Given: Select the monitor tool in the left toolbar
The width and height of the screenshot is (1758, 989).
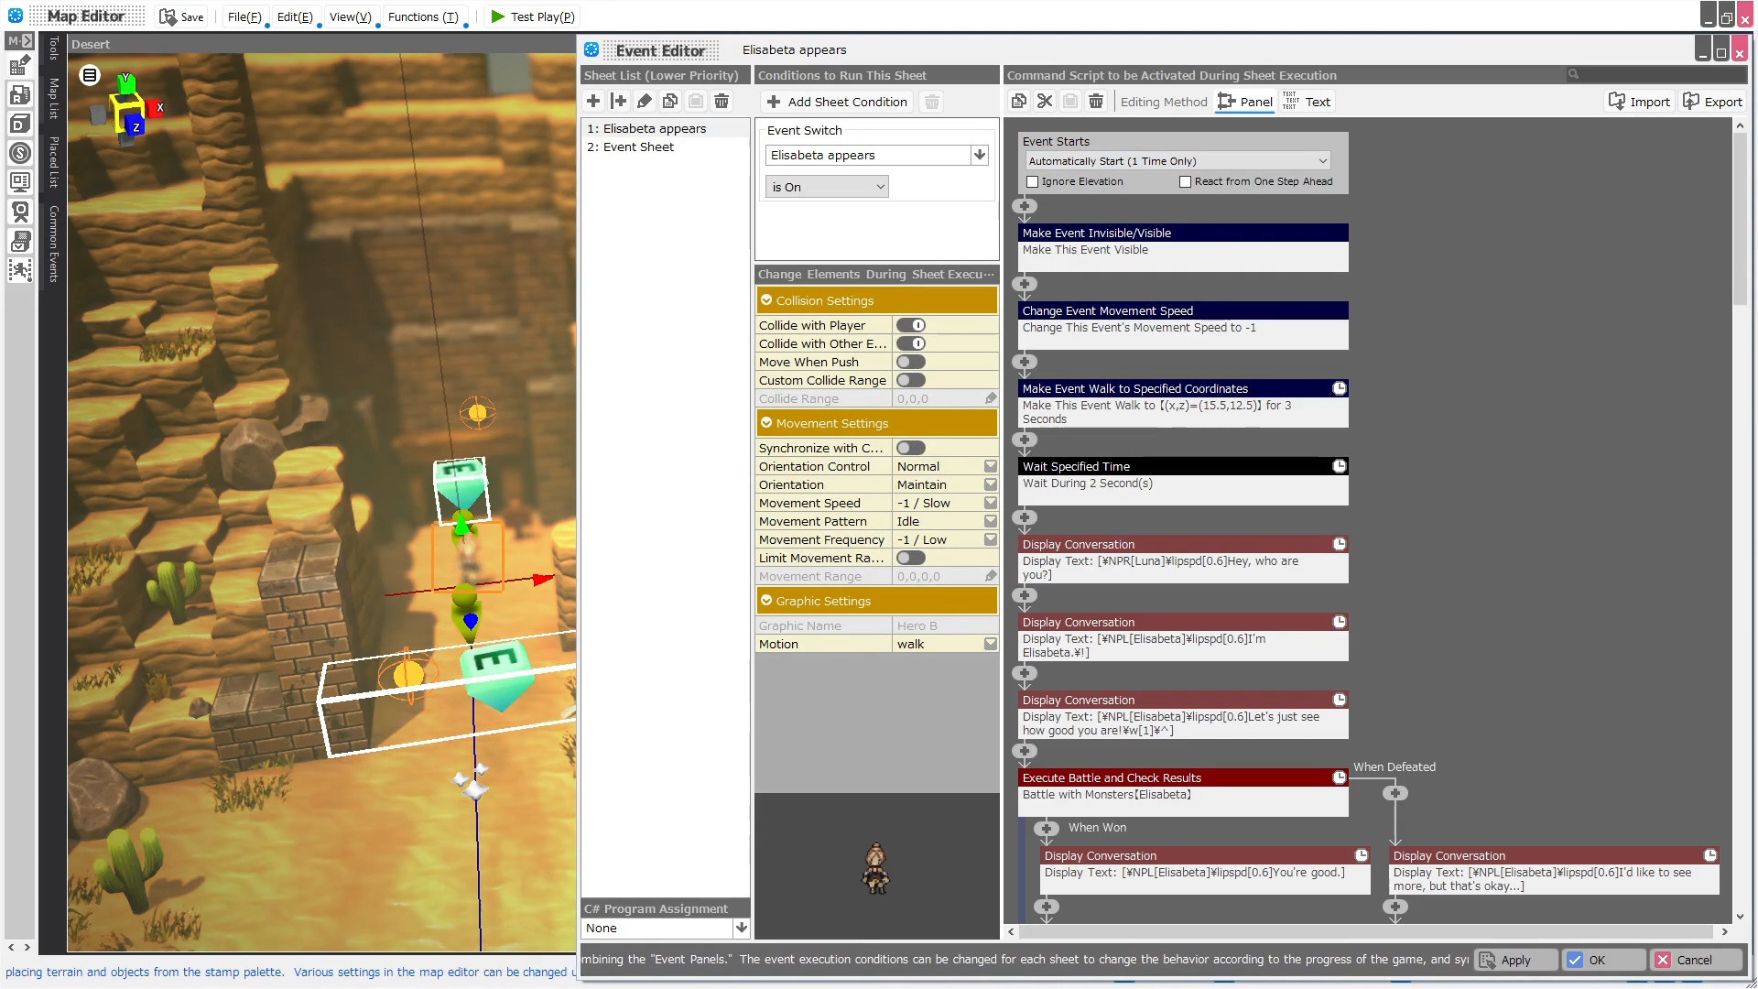Looking at the screenshot, I should coord(20,181).
